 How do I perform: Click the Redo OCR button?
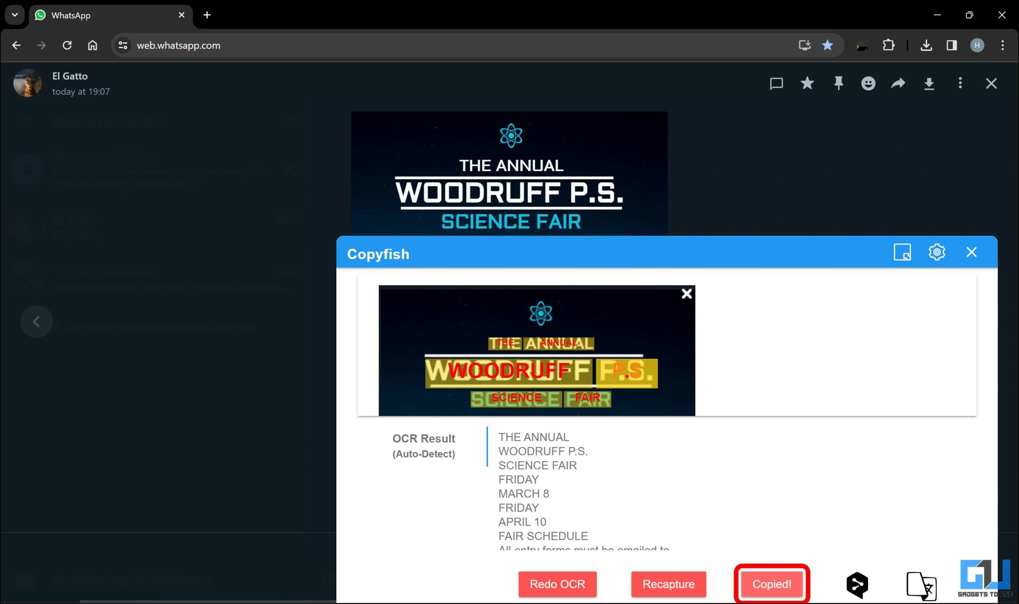click(557, 584)
